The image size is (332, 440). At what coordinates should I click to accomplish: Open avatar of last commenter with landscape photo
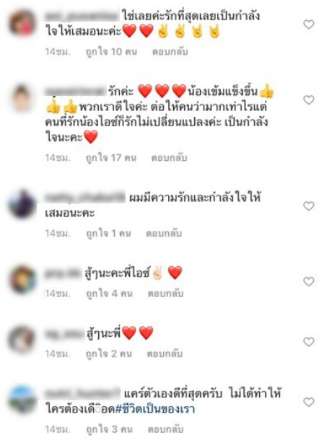pos(22,400)
